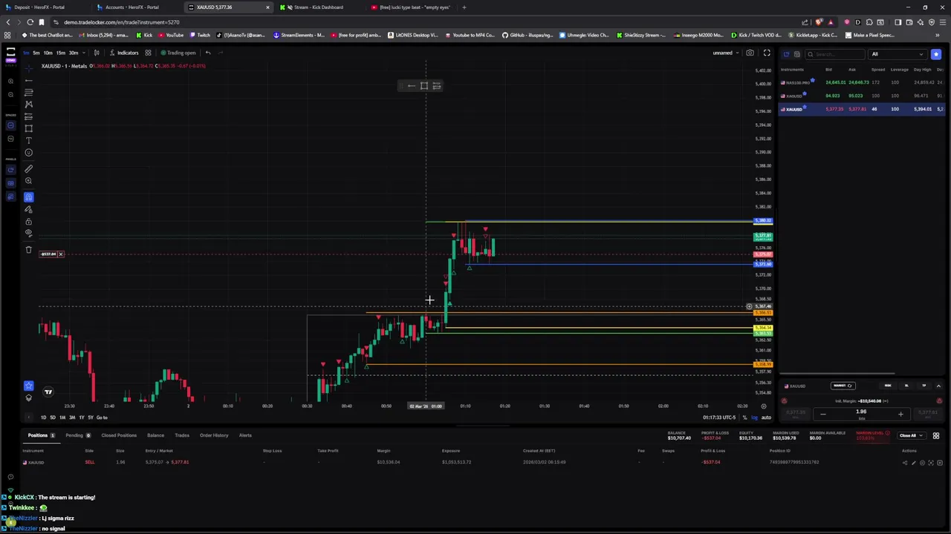Open Twitch bookmark in bookmarks bar
The image size is (951, 534).
click(x=200, y=35)
